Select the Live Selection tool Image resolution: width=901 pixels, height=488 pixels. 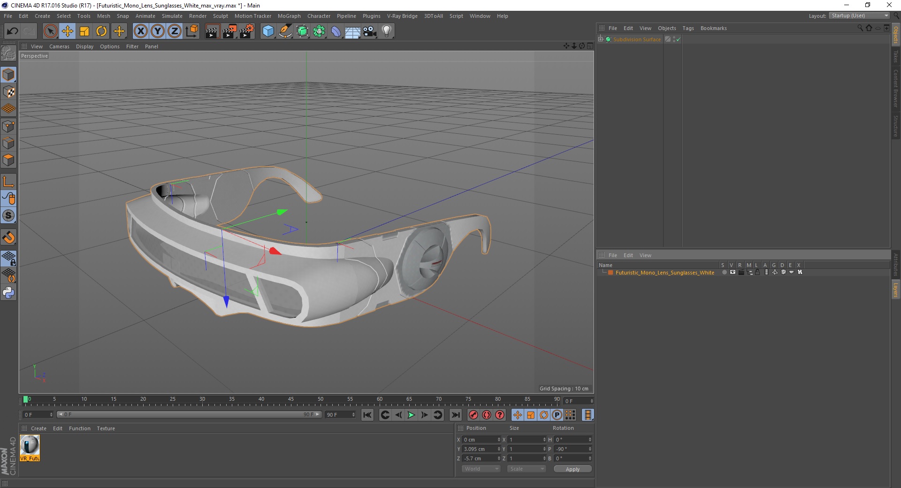(x=50, y=31)
